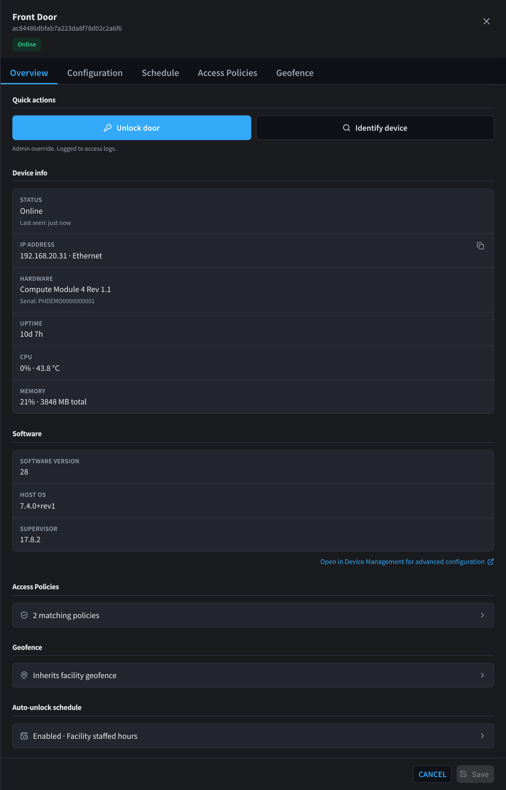Screen dimensions: 506x790
Task: Click CPU value 0% · 43.8 °C
Action: 40,368
